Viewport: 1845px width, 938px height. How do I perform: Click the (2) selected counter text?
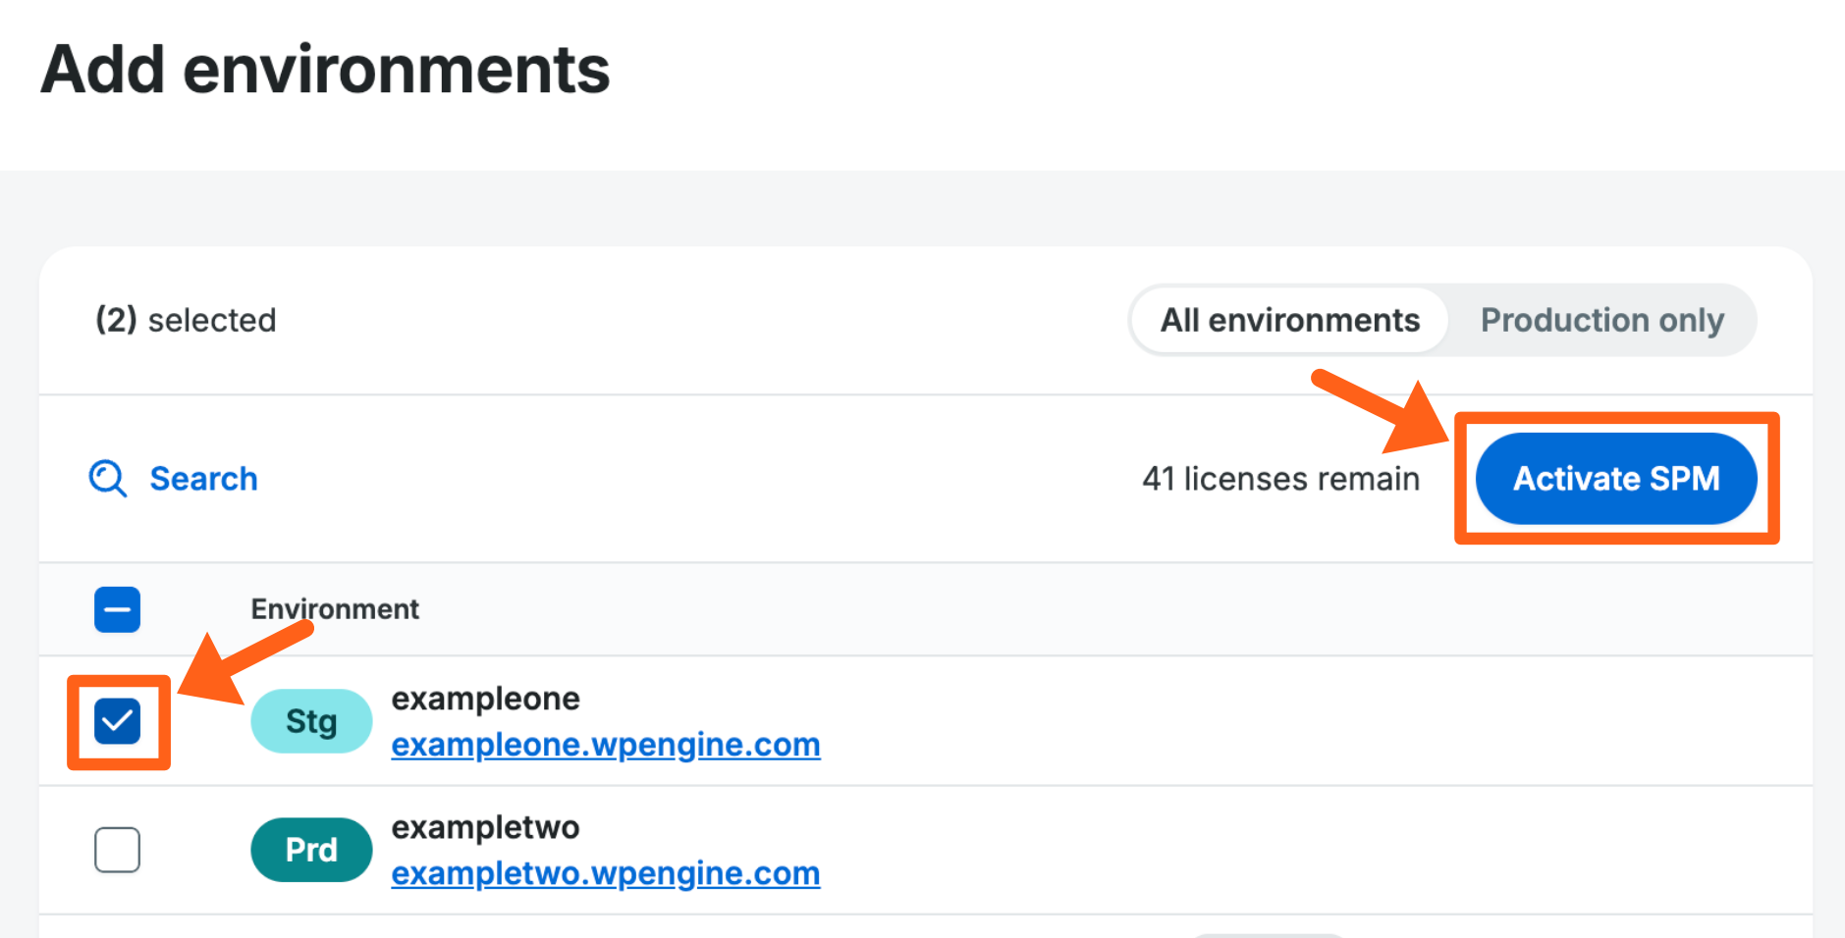[186, 320]
